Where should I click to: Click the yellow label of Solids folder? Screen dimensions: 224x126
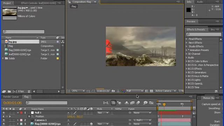click(x=57, y=58)
